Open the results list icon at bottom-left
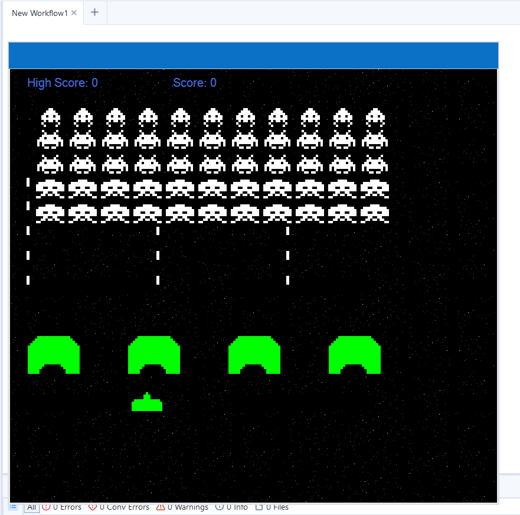 pos(13,507)
